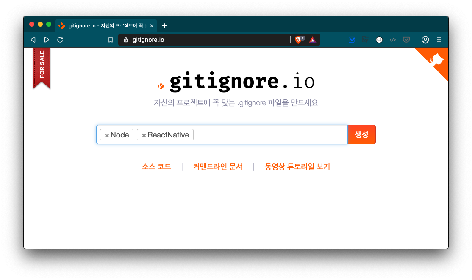Click the Node tag label

(120, 135)
